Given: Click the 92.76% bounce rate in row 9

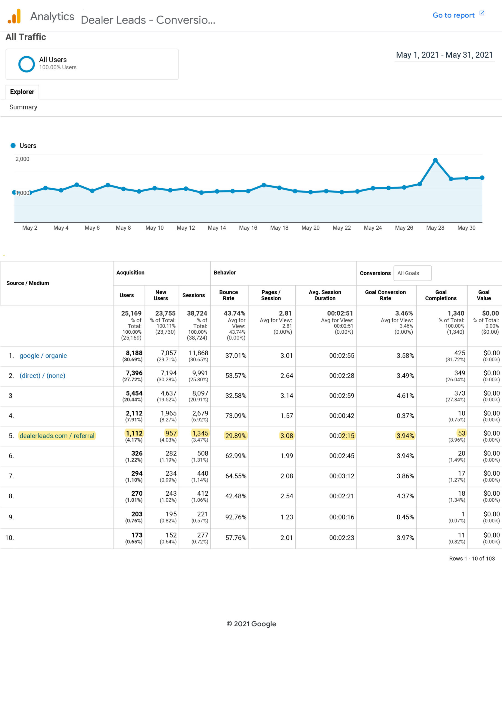Looking at the screenshot, I should 236,517.
